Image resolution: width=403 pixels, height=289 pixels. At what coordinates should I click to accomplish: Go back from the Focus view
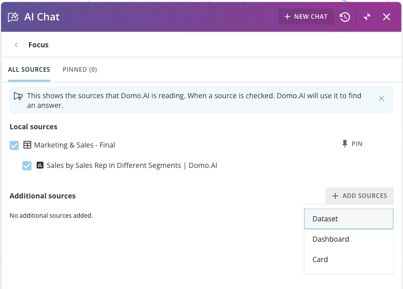16,45
